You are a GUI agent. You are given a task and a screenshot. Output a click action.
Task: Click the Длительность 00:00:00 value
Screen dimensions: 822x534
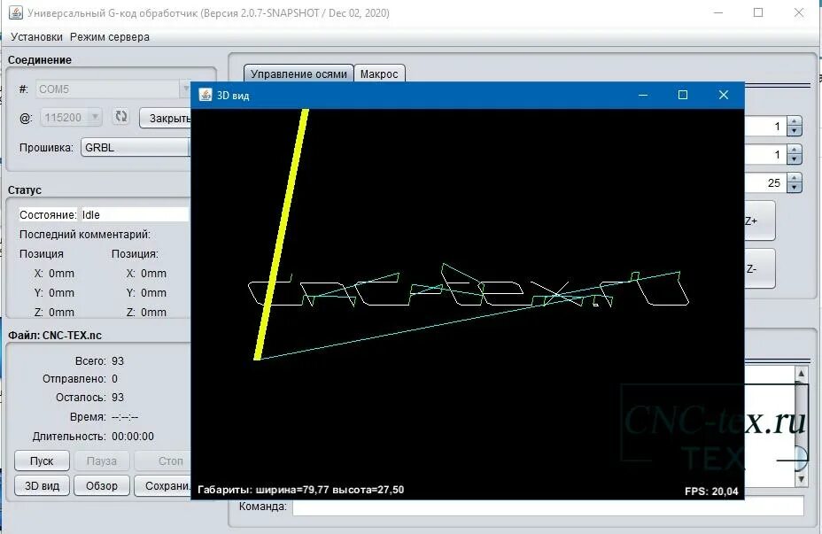point(133,437)
